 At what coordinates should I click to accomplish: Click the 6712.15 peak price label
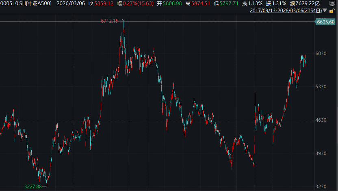(x=110, y=21)
